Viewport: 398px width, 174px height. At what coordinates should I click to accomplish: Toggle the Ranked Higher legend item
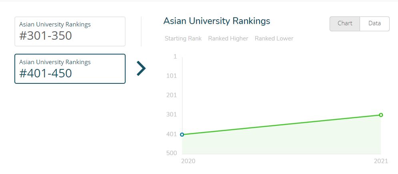[x=228, y=38]
